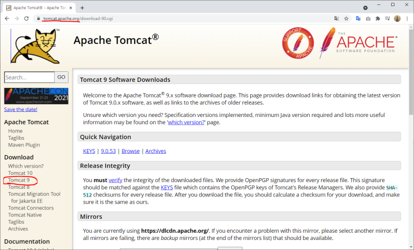The width and height of the screenshot is (414, 250).
Task: Select the Apache Tomcat browser tab
Action: point(39,8)
